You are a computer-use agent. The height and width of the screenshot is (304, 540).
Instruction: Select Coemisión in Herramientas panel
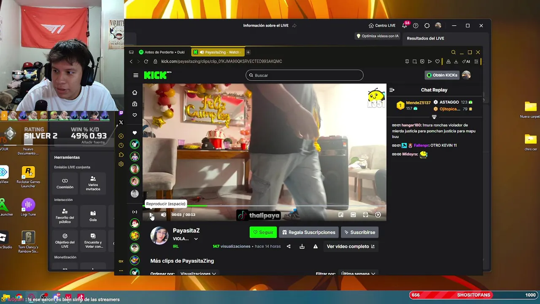click(65, 183)
